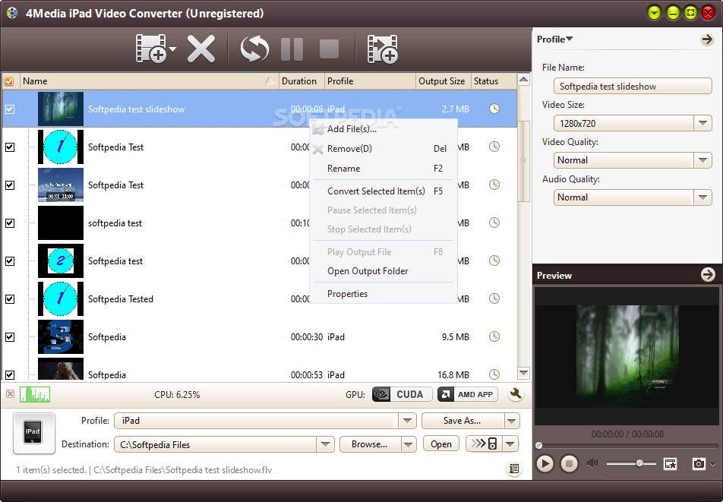Viewport: 723px width, 502px height.
Task: Click the Open destination button
Action: tap(440, 444)
